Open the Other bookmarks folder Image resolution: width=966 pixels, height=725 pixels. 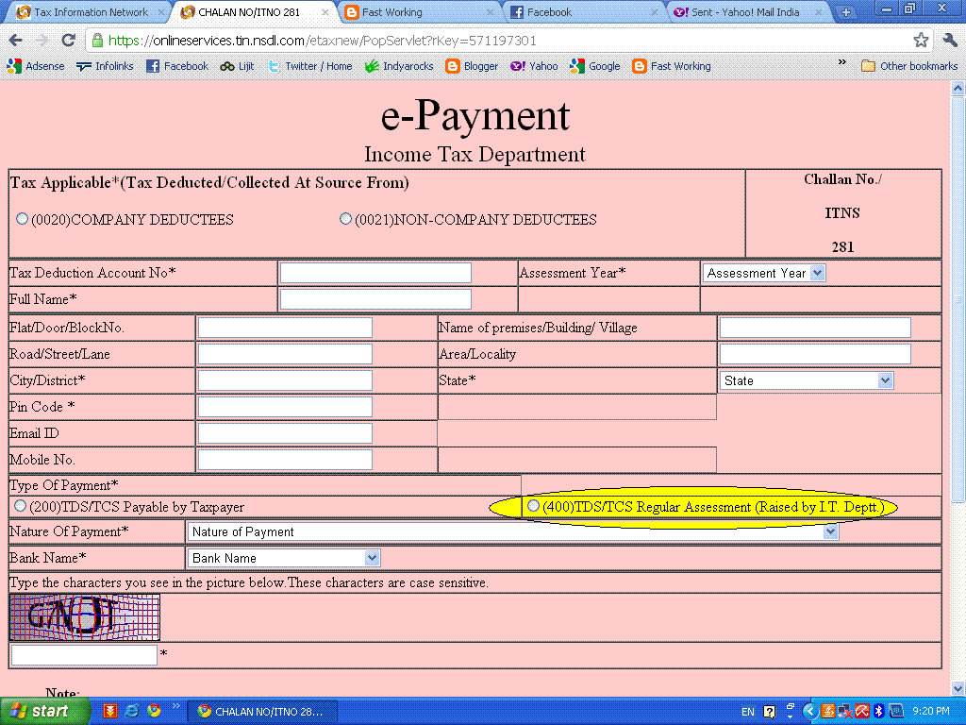(909, 66)
